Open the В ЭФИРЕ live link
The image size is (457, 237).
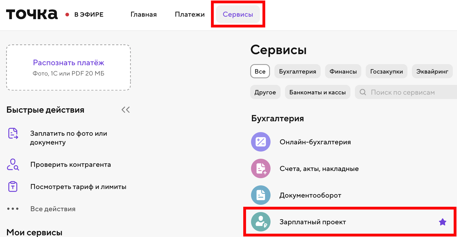tap(89, 14)
